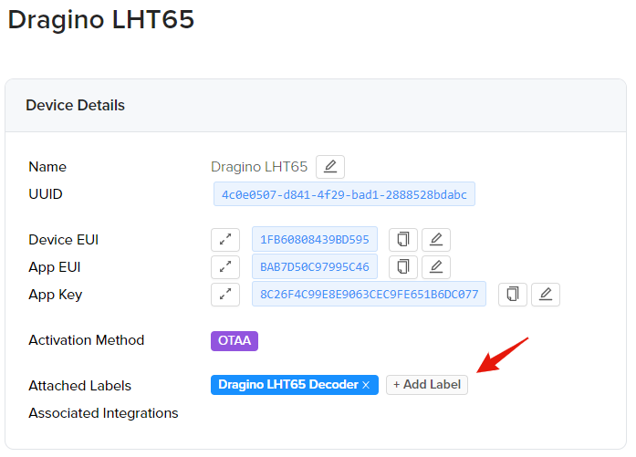Click the OTAA activation method badge
636x457 pixels.
pyautogui.click(x=235, y=340)
